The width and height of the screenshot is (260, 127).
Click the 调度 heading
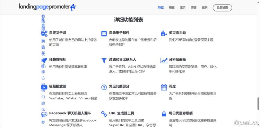click(x=172, y=86)
